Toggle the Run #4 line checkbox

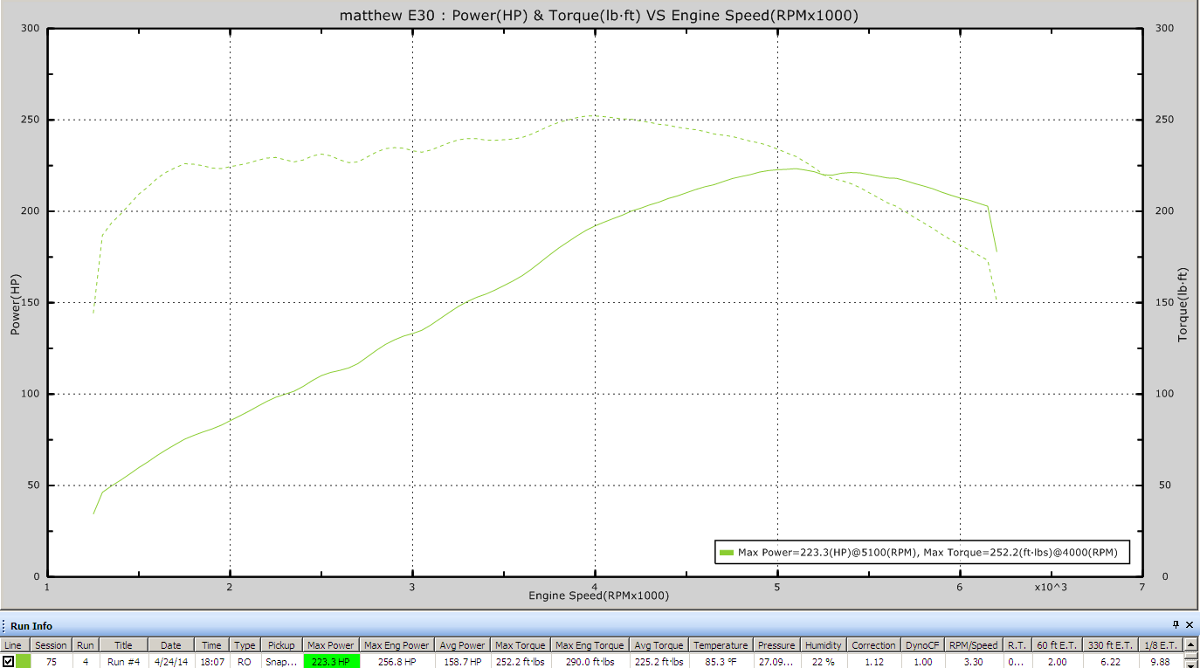(x=9, y=662)
